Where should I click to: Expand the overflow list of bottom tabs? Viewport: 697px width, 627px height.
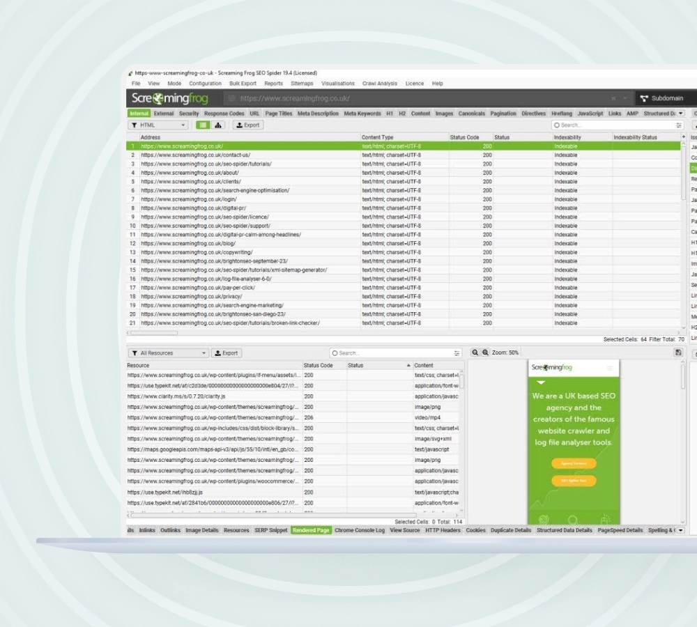[x=680, y=531]
